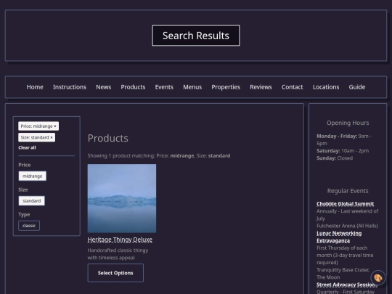Viewport: 392px width, 294px height.
Task: Open the Contact page
Action: tap(293, 87)
